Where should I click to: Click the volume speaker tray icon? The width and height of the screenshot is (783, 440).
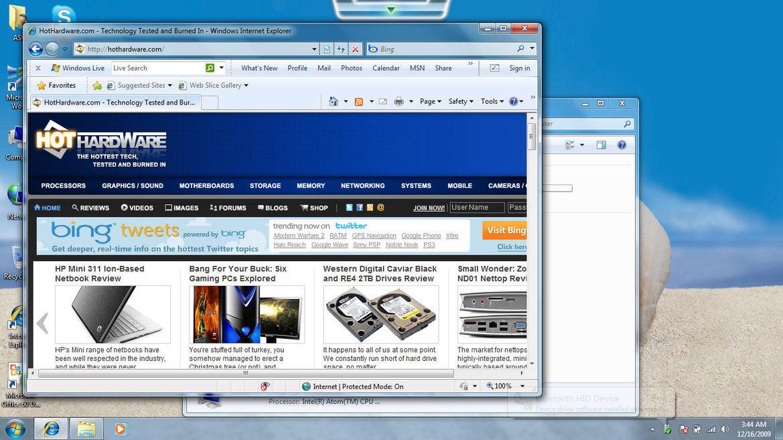725,429
